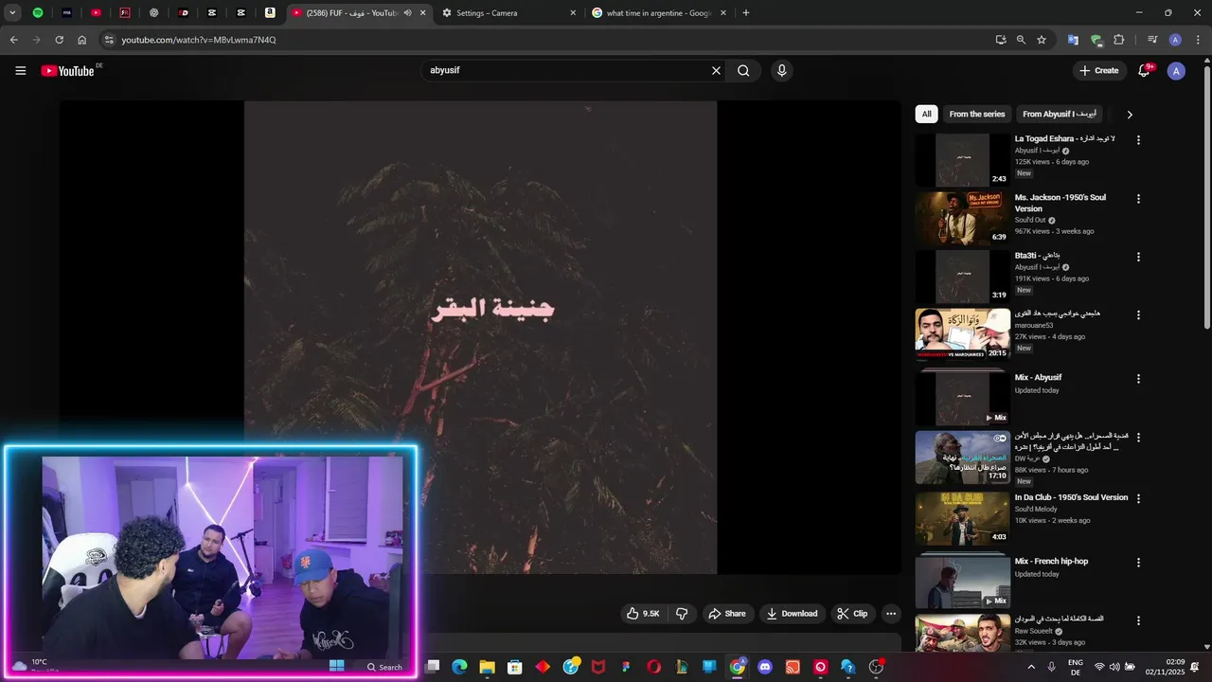Viewport: 1212px width, 682px height.
Task: Open Google Translate extension icon
Action: tap(1073, 40)
